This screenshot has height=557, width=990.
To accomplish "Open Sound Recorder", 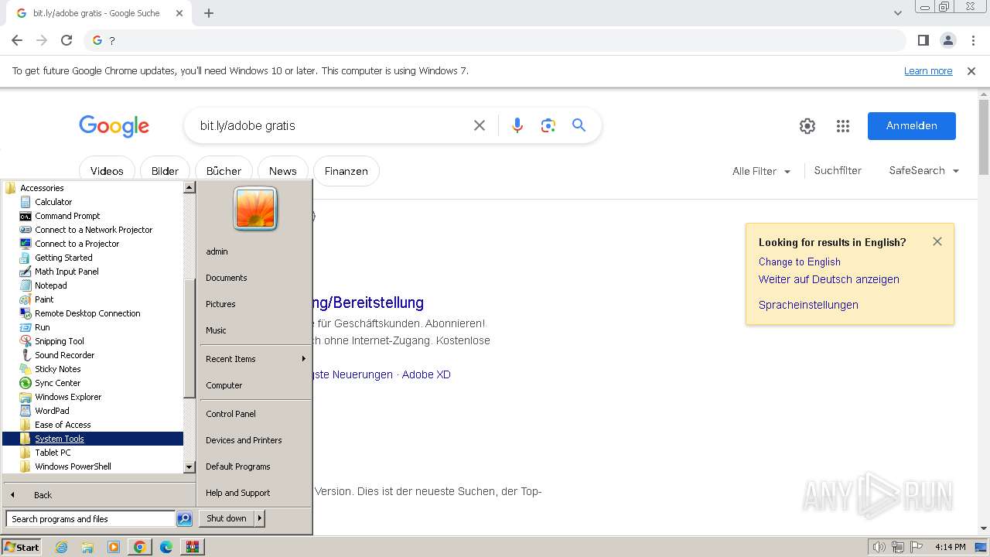I will tap(64, 355).
